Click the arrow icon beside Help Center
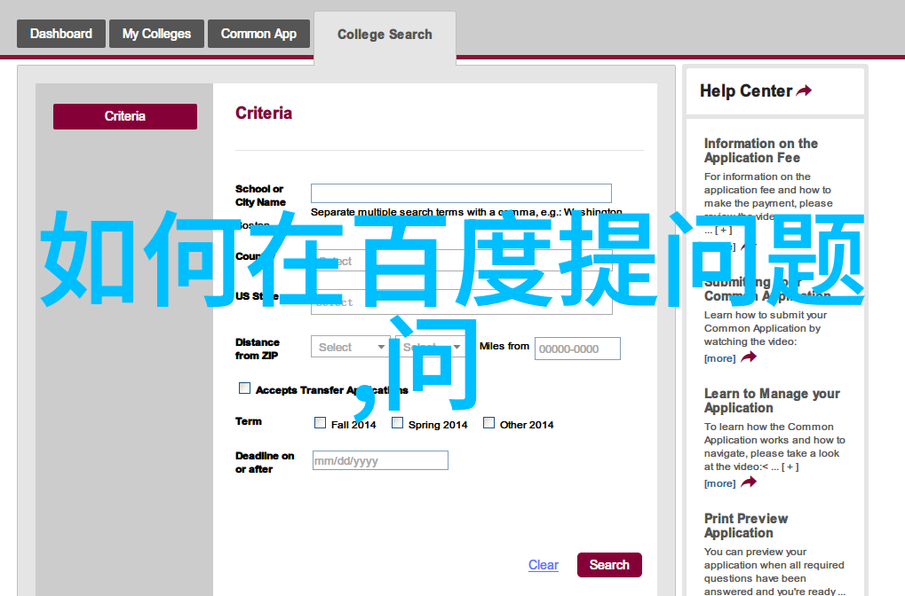Screen dimensions: 905x596 click(x=804, y=90)
